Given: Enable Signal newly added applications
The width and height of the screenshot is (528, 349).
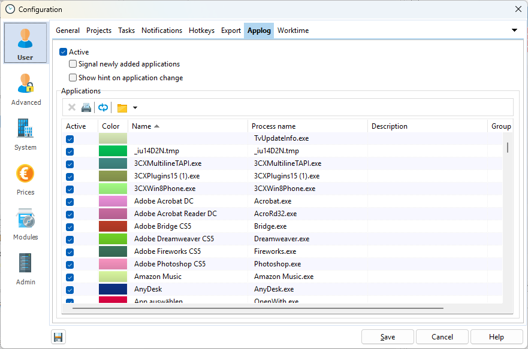Looking at the screenshot, I should tap(73, 64).
